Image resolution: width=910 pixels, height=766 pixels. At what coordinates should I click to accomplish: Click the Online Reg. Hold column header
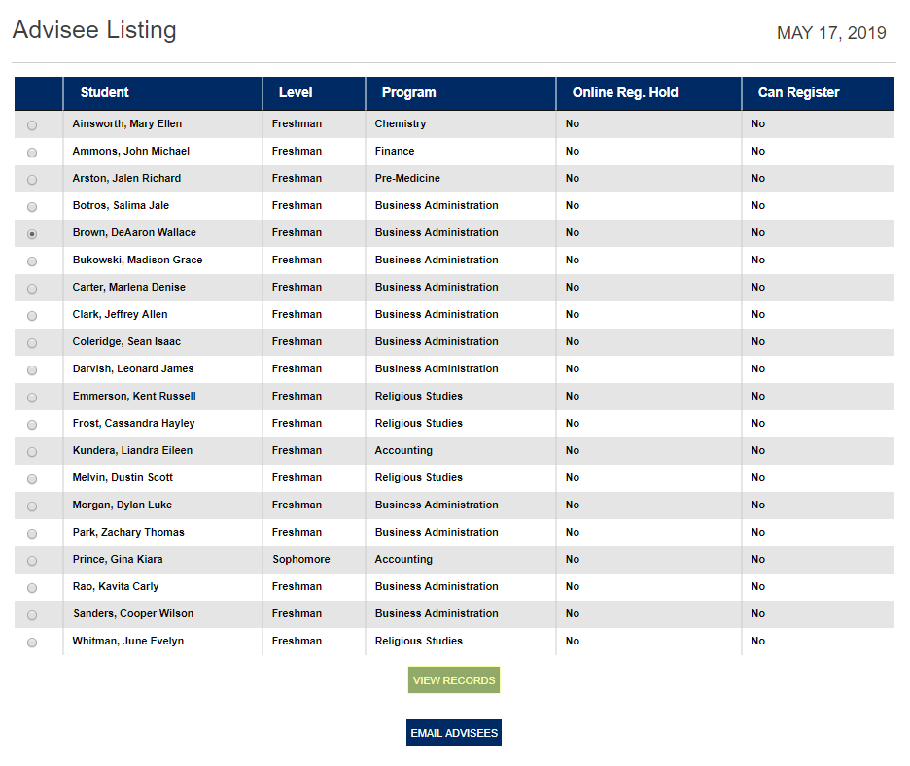click(625, 93)
